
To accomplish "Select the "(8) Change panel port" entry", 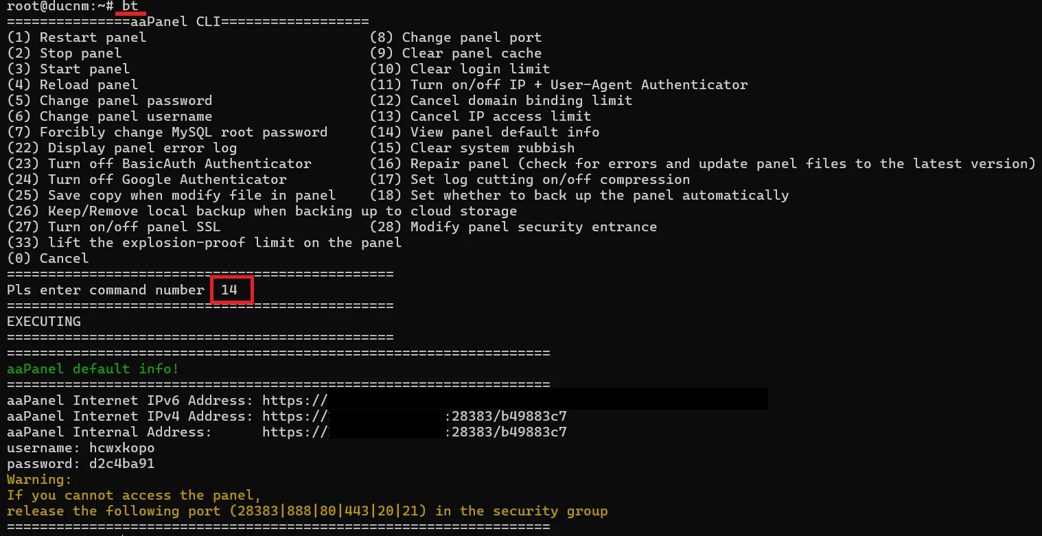I will [455, 37].
